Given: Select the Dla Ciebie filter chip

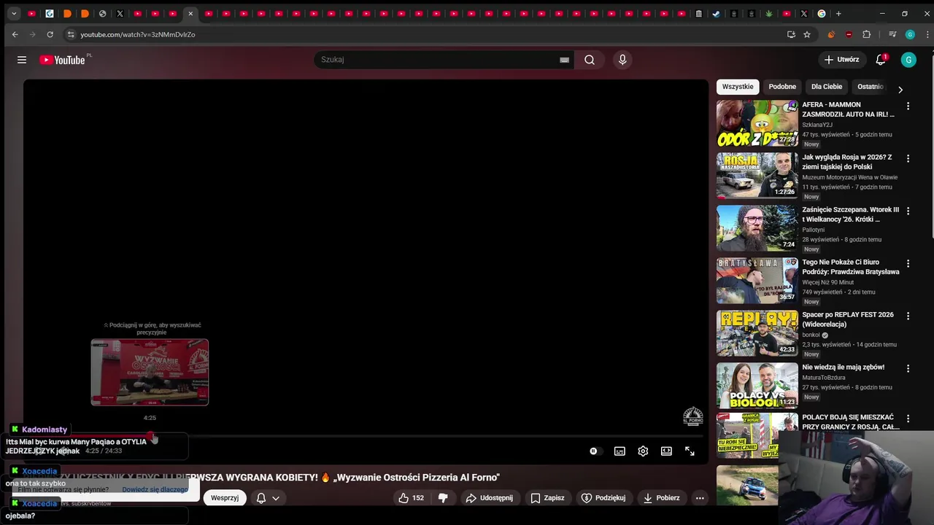Looking at the screenshot, I should [x=827, y=87].
